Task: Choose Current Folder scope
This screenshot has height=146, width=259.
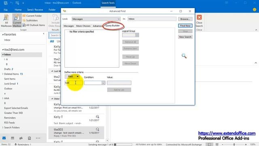Action: (x=32, y=16)
